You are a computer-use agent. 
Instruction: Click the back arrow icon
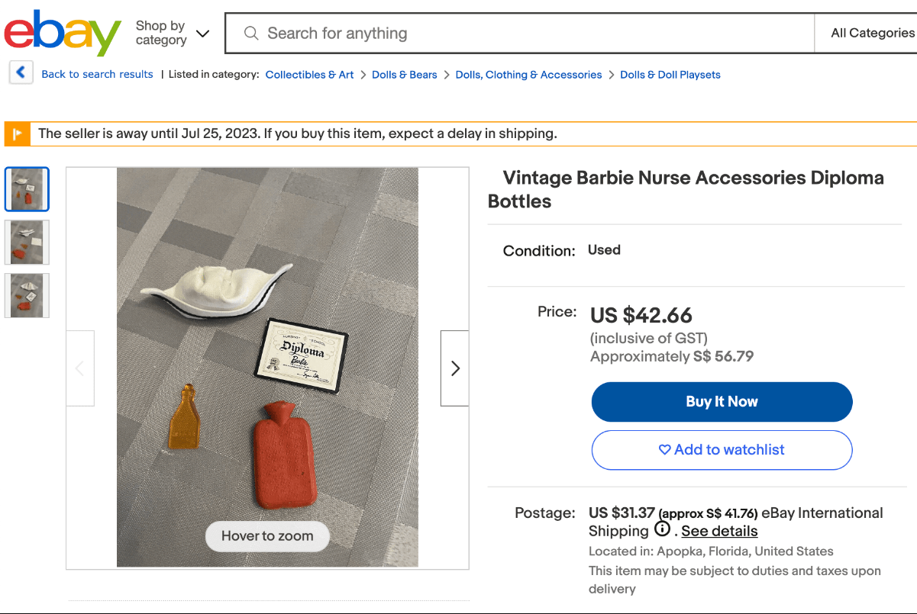point(21,73)
